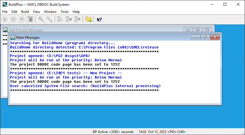
Task: Click the server upload arrow toolbar icon
Action: 69,19
